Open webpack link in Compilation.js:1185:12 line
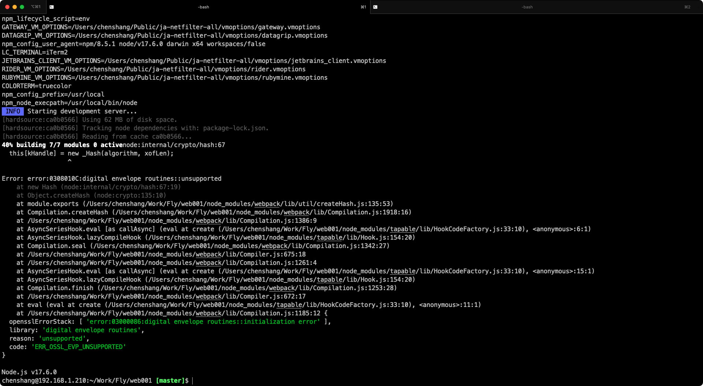703x386 pixels. 208,313
